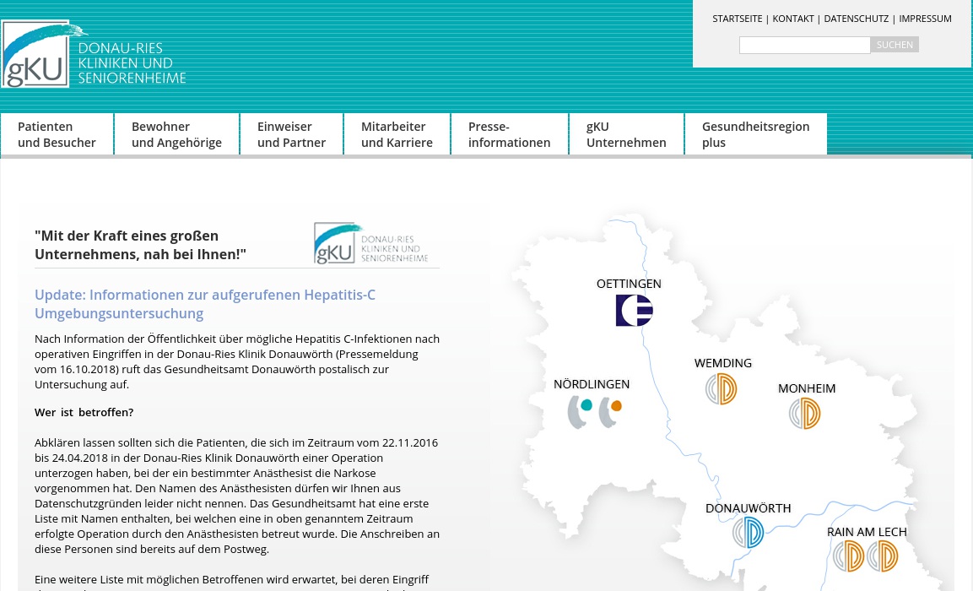The image size is (973, 591).
Task: Click the Donauwörth clinic icon on map
Action: point(748,533)
